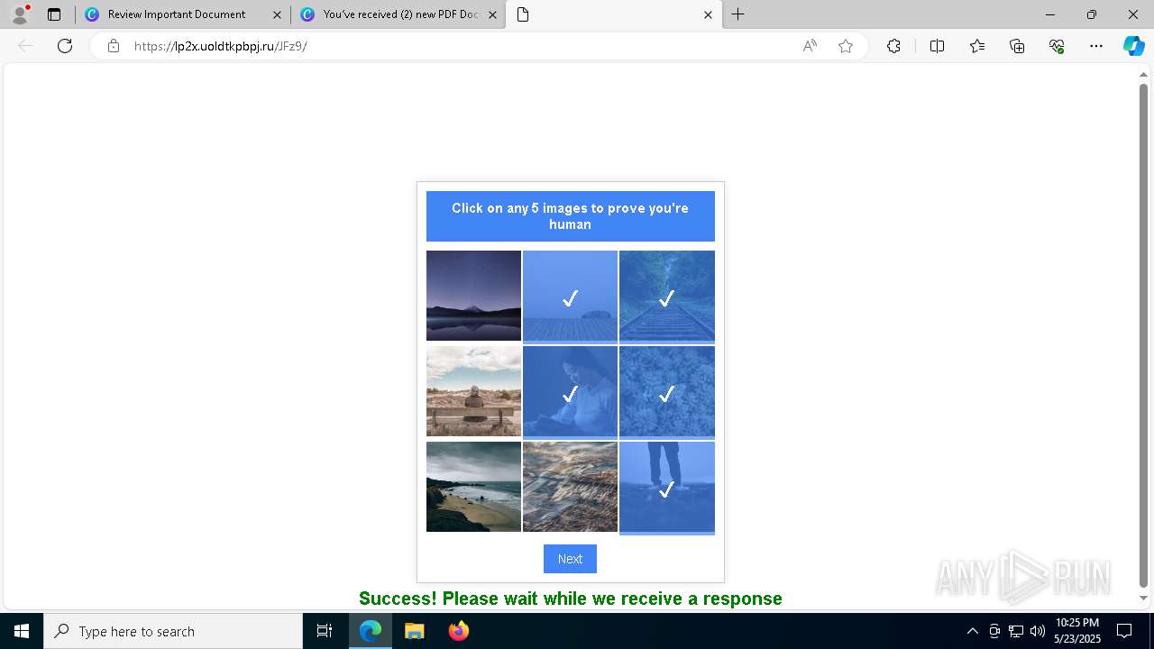Click the green Success message text

[571, 599]
